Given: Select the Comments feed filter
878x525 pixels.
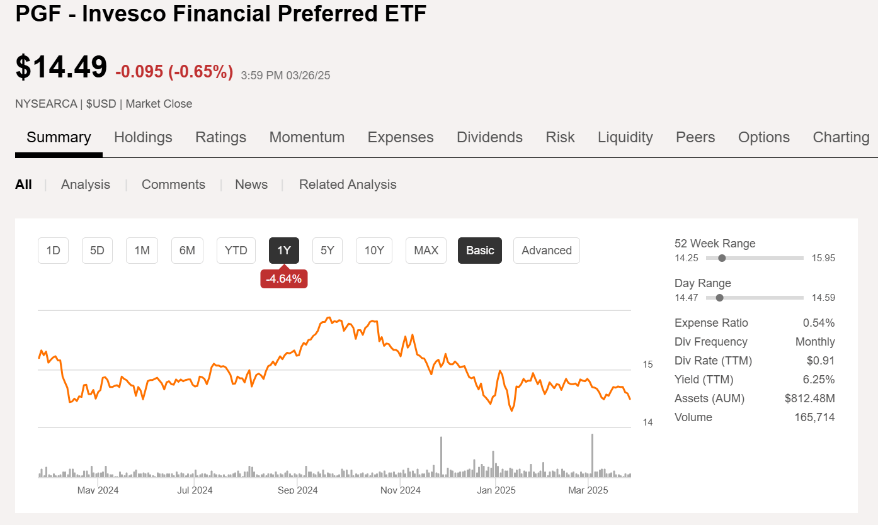Looking at the screenshot, I should point(173,184).
